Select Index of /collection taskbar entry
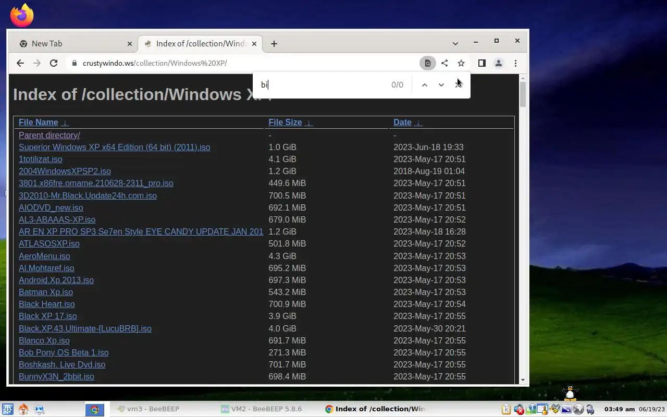This screenshot has height=417, width=667. point(375,409)
